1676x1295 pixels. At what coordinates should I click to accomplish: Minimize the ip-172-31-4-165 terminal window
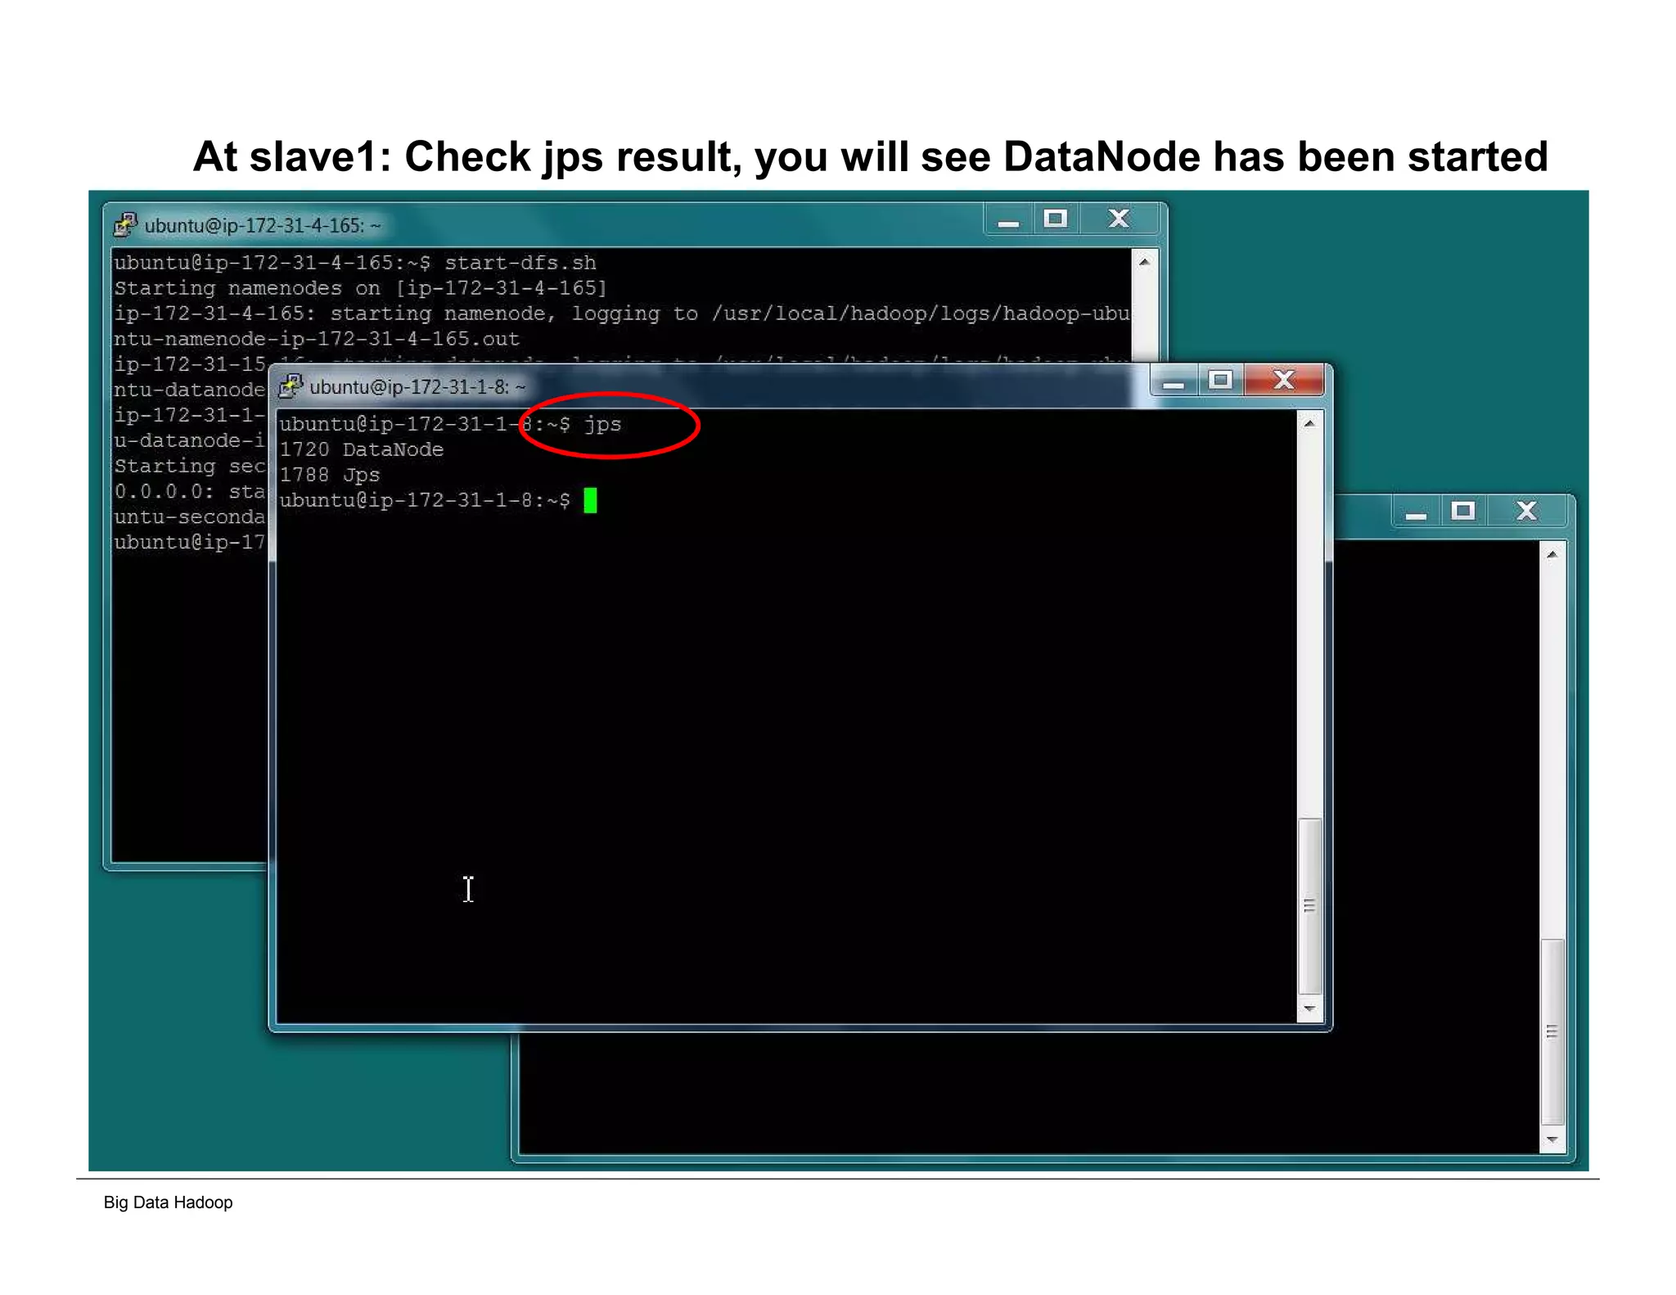click(1008, 219)
